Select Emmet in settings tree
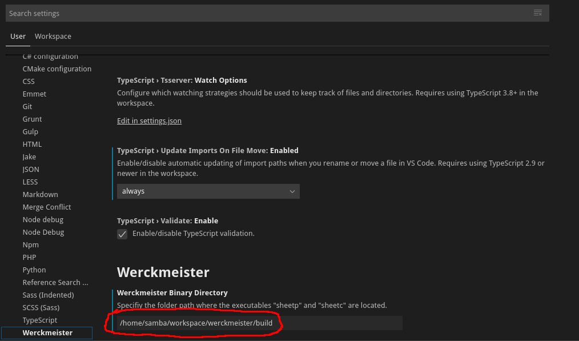The width and height of the screenshot is (579, 341). pyautogui.click(x=34, y=94)
